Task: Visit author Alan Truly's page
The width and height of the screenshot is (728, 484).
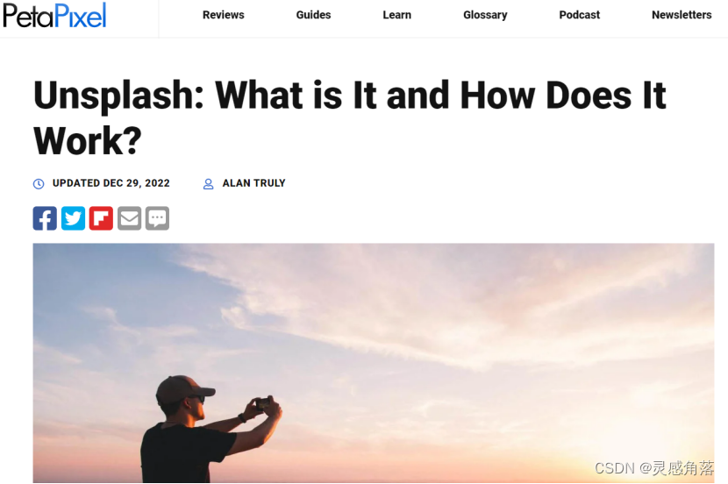Action: coord(254,183)
